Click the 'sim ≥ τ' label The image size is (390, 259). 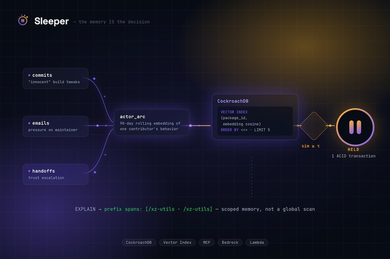pos(311,146)
